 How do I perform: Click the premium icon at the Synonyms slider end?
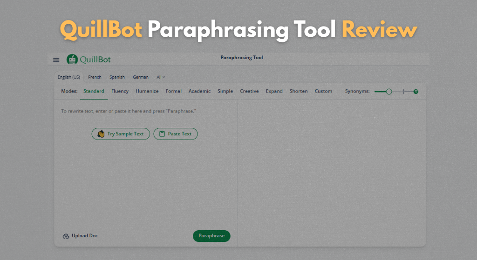point(416,92)
